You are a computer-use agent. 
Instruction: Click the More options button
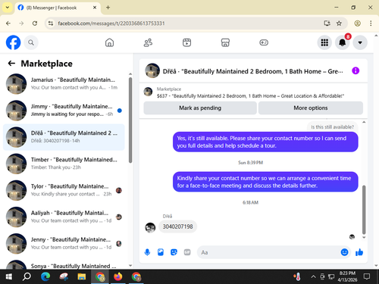point(311,108)
